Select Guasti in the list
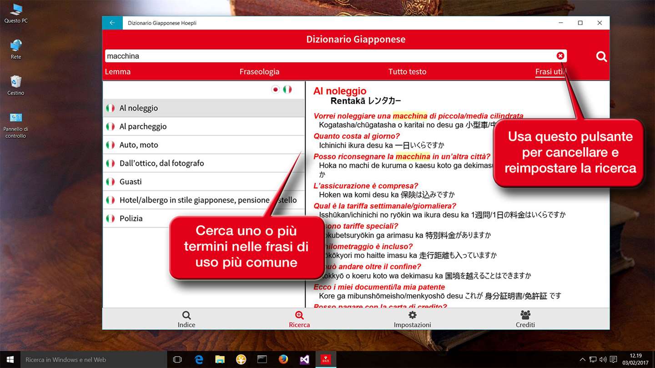Viewport: 655px width, 368px height. (x=204, y=182)
